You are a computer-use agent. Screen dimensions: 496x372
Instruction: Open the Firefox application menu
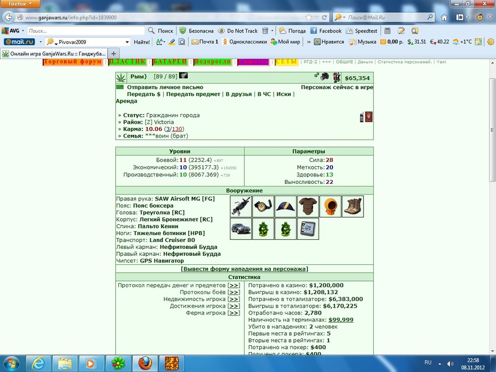click(x=20, y=4)
